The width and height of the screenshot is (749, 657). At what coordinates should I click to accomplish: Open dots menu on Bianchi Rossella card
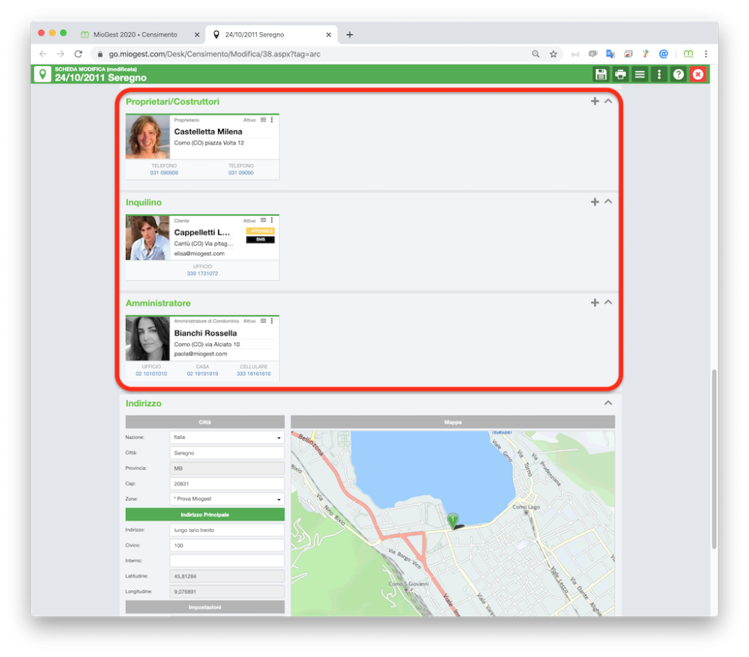pos(272,321)
